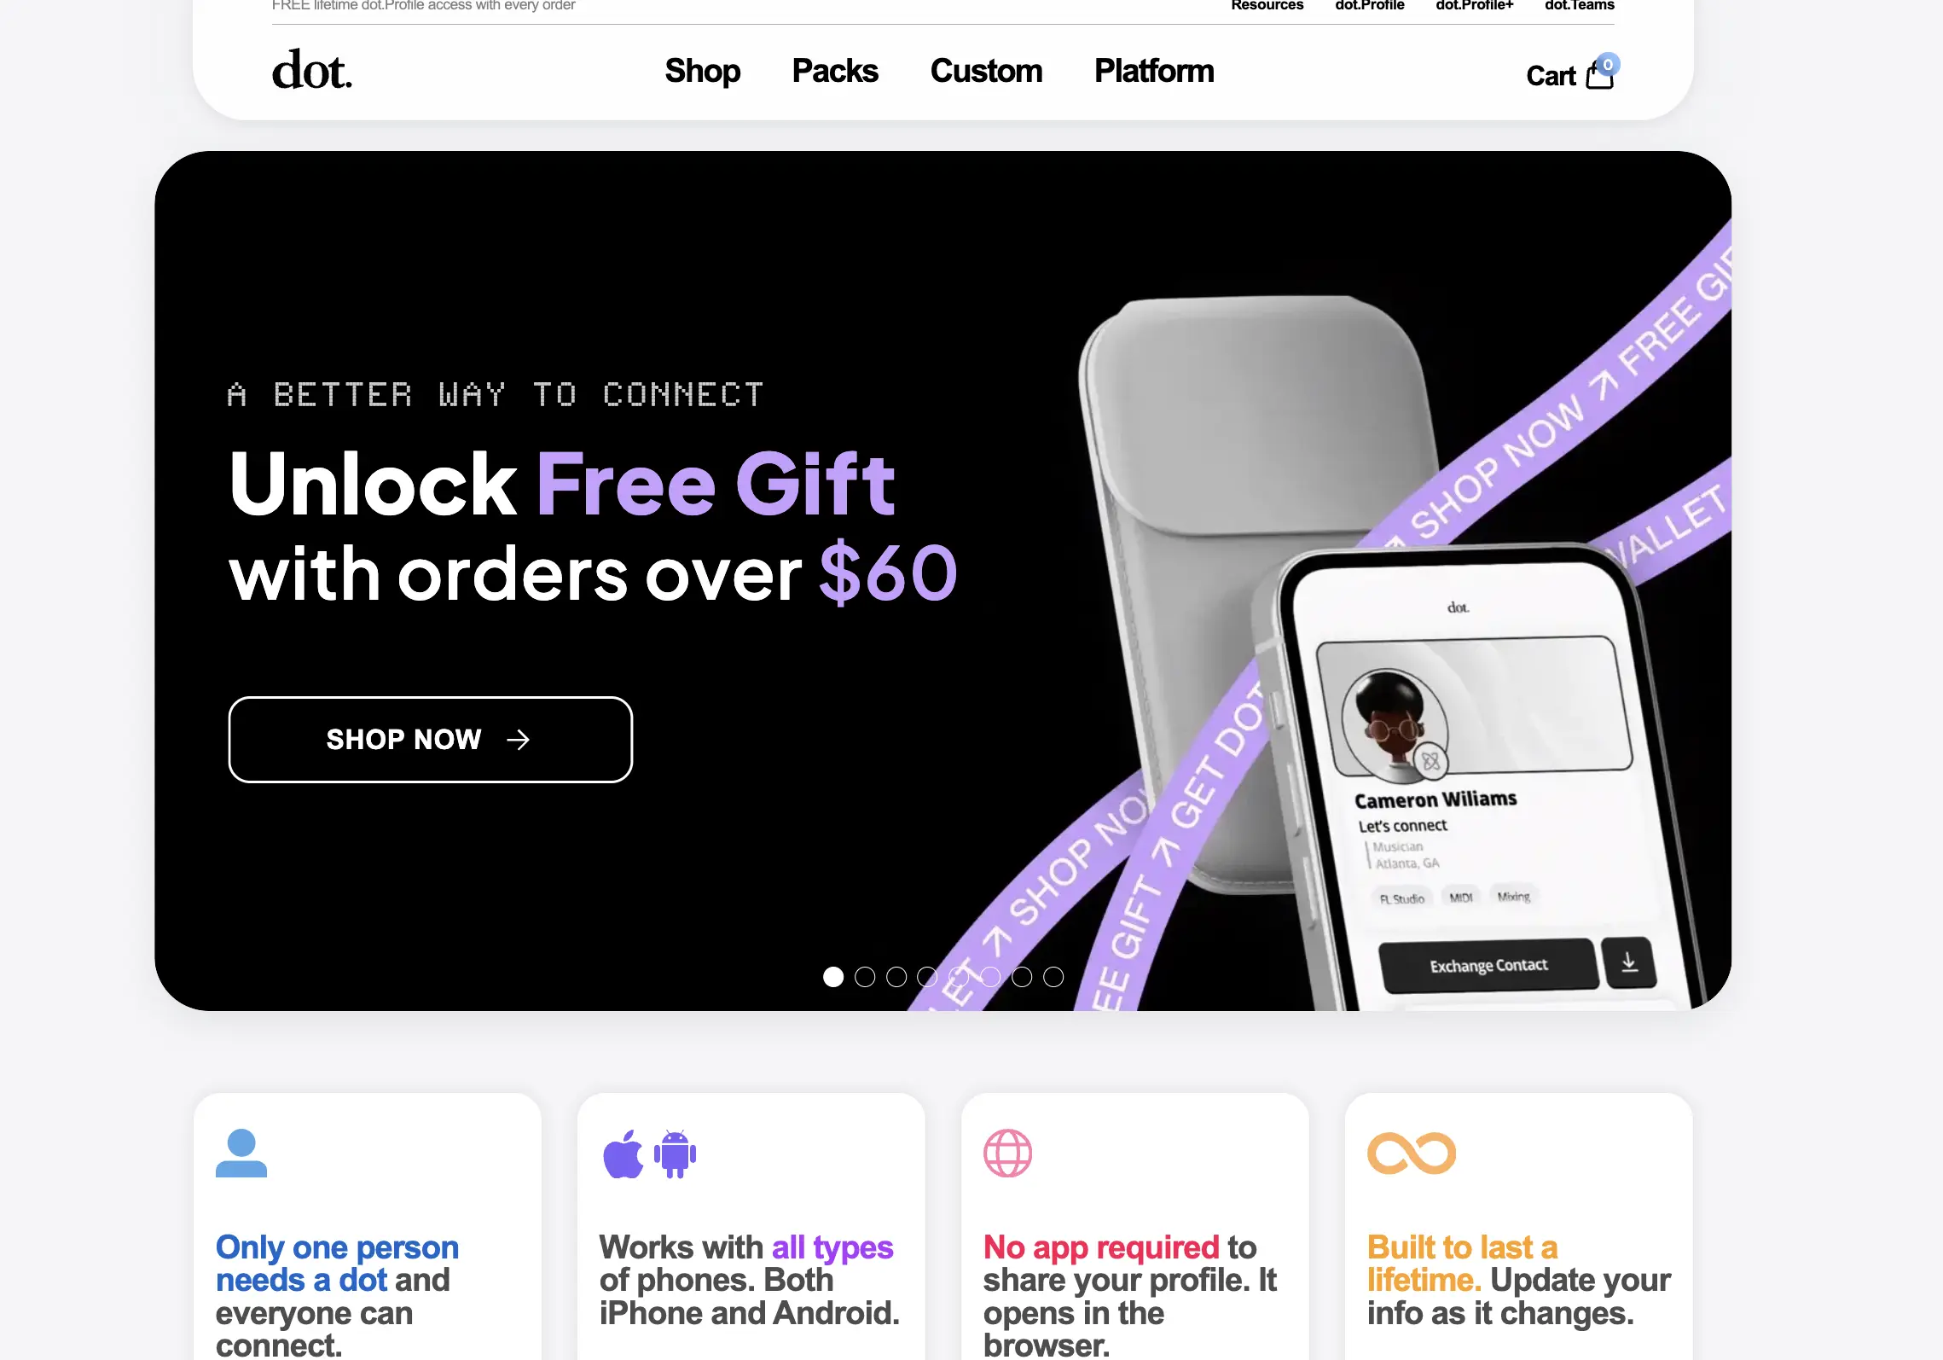Click the orange infinity icon

[x=1412, y=1154]
